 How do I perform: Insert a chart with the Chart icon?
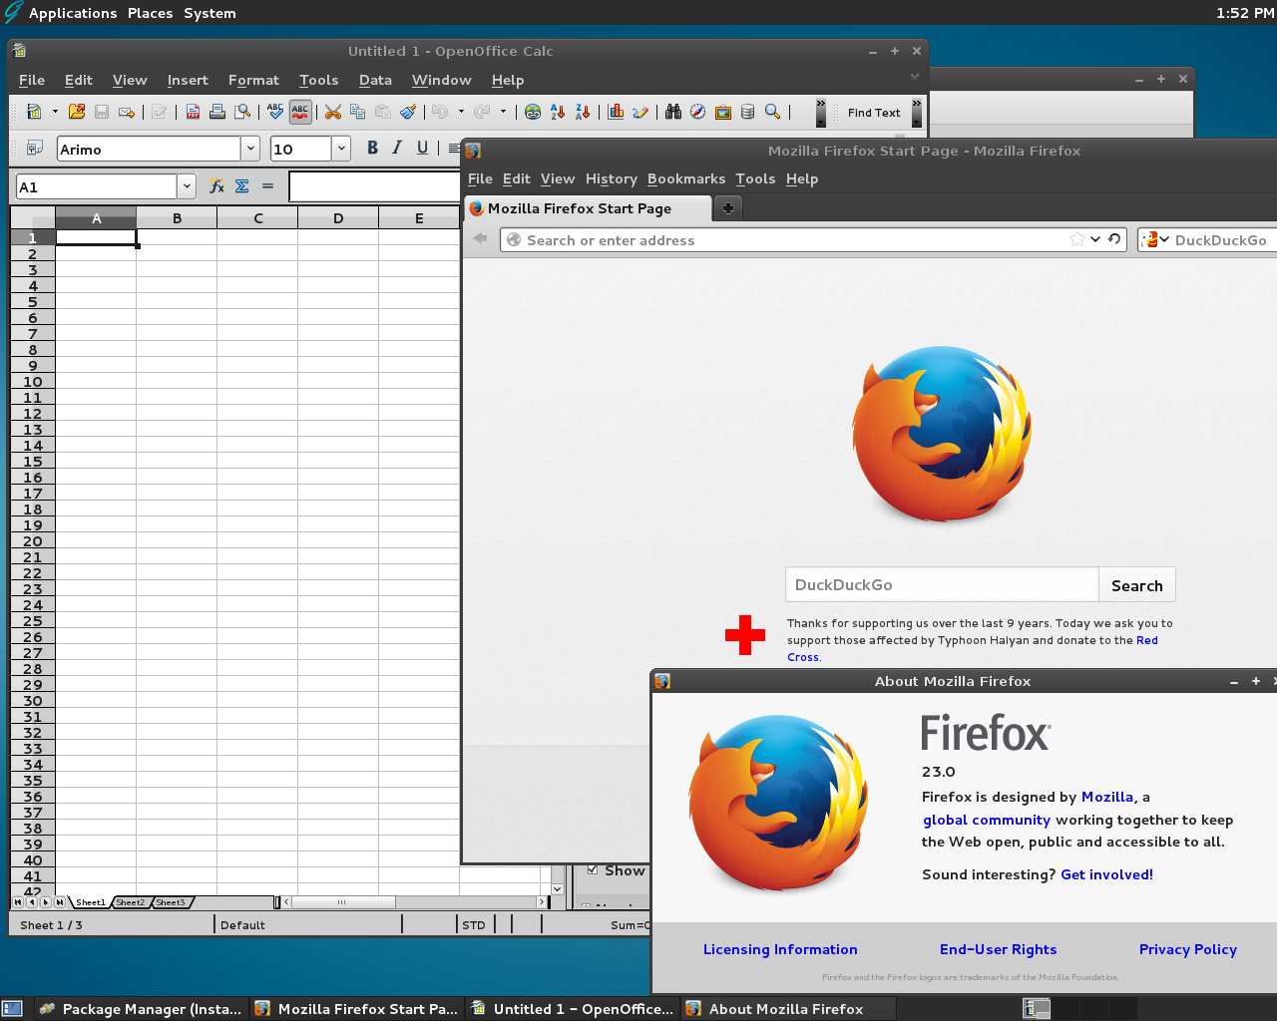[616, 112]
